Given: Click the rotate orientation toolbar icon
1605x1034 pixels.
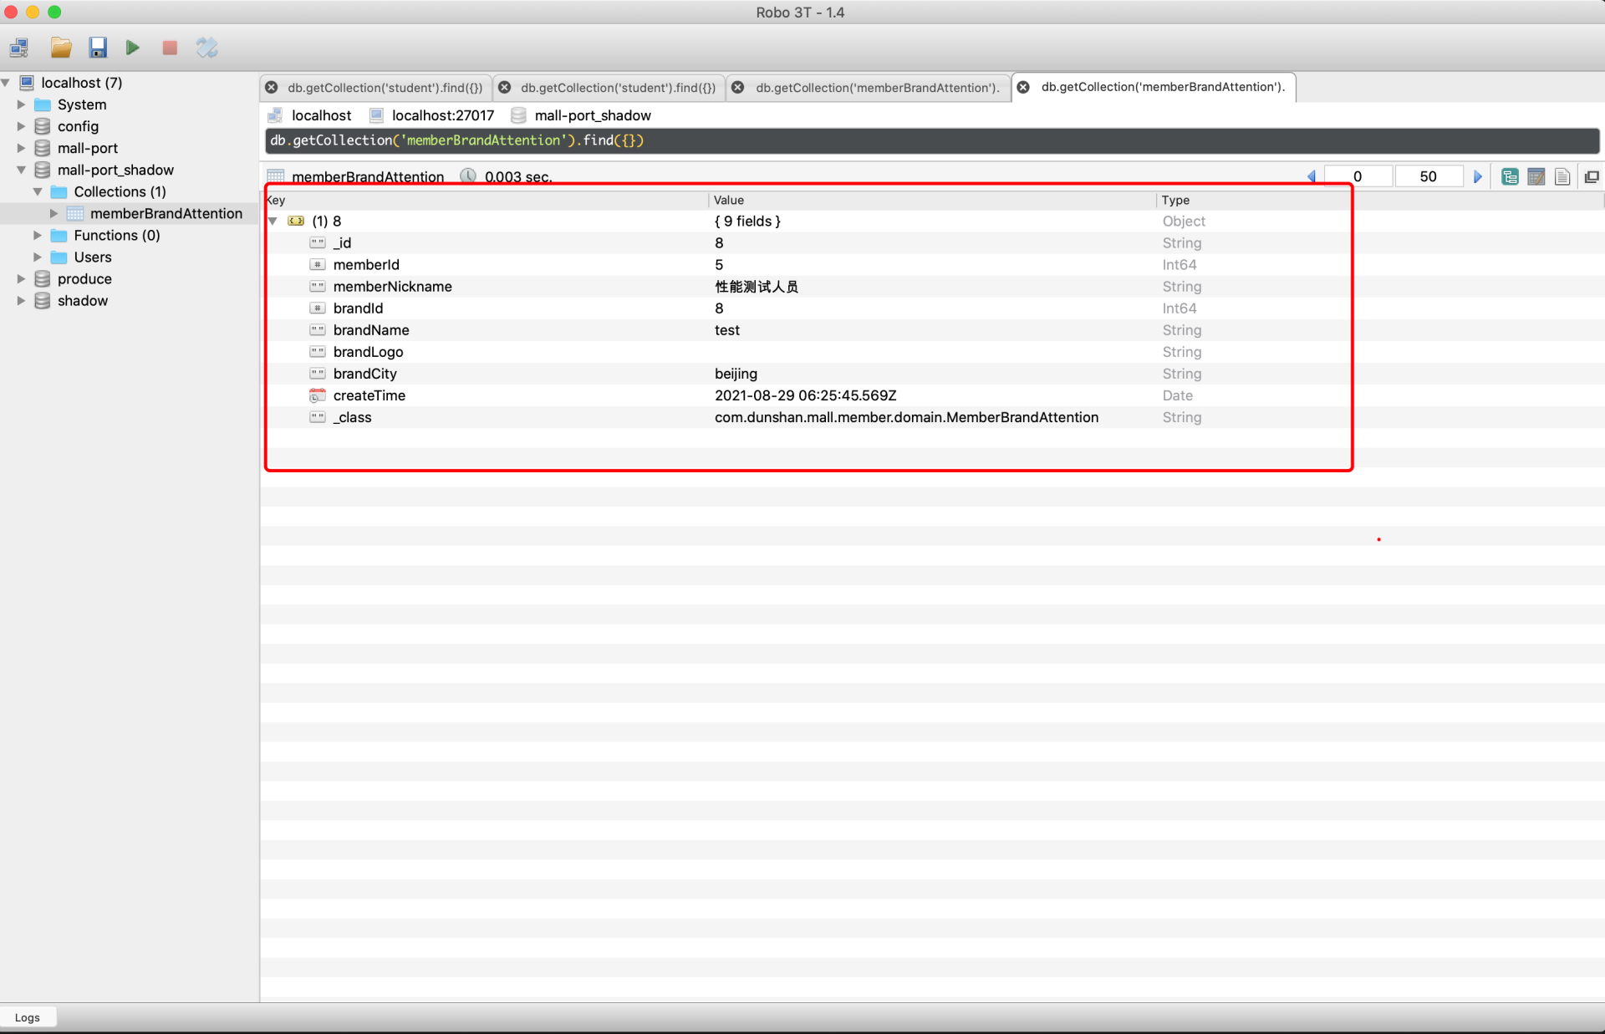Looking at the screenshot, I should [x=207, y=48].
